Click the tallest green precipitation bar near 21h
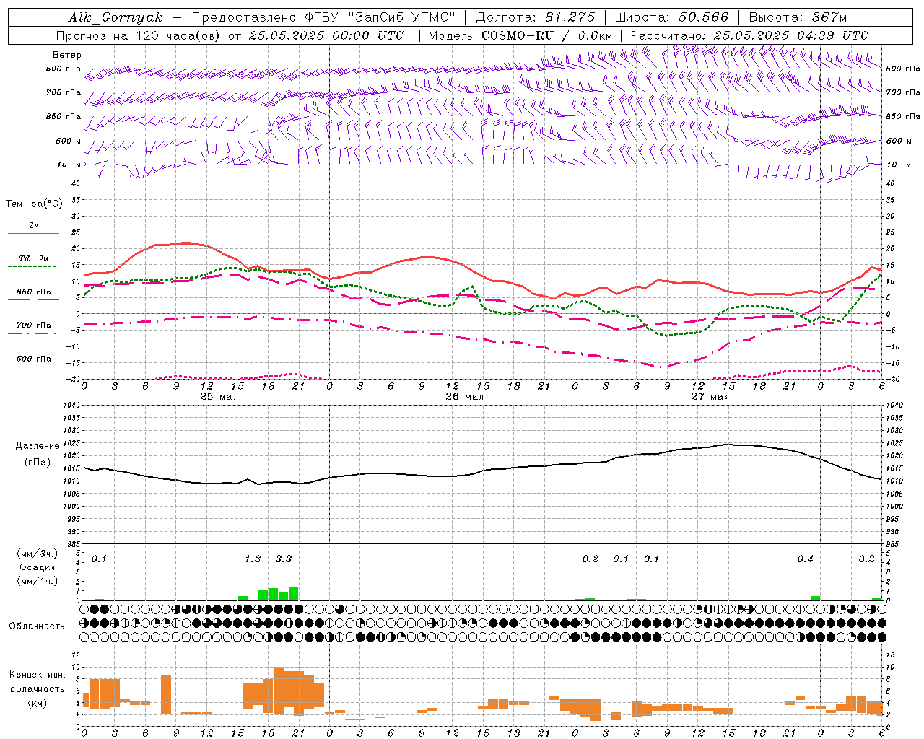The width and height of the screenshot is (924, 739). [293, 593]
